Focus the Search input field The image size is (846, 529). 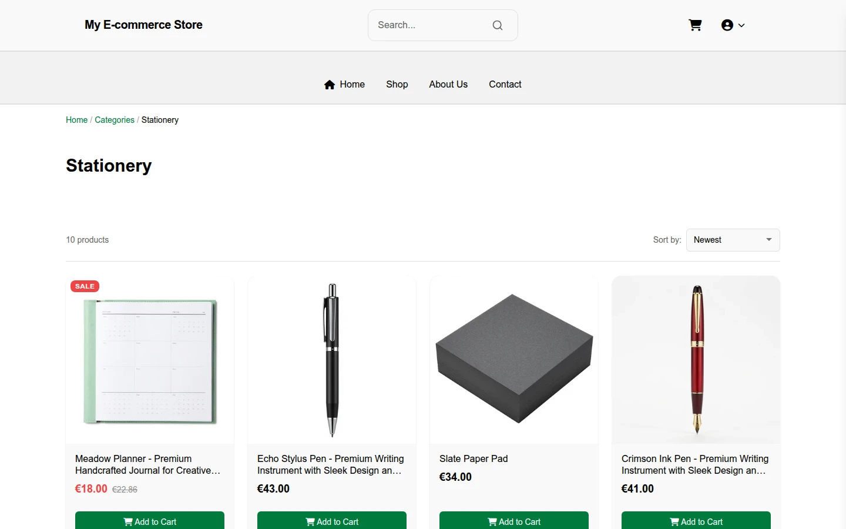pyautogui.click(x=432, y=25)
